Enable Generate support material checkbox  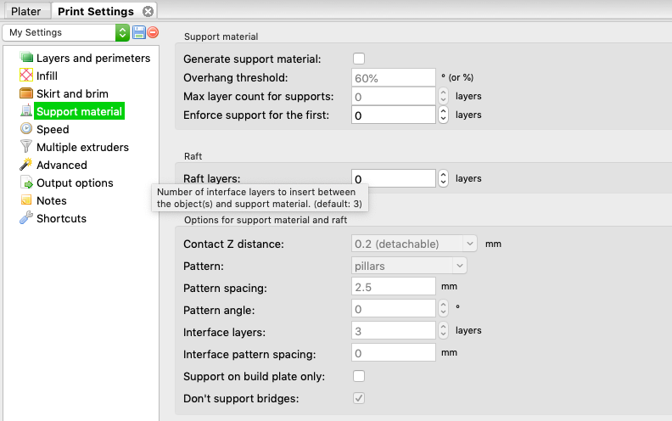[359, 59]
